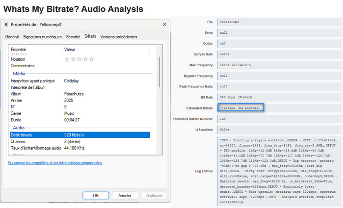Click the Nyquist Frequency field
This screenshot has width=343, height=208.
(279, 76)
